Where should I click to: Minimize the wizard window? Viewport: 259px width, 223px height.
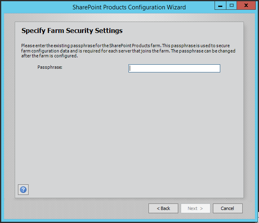220,6
